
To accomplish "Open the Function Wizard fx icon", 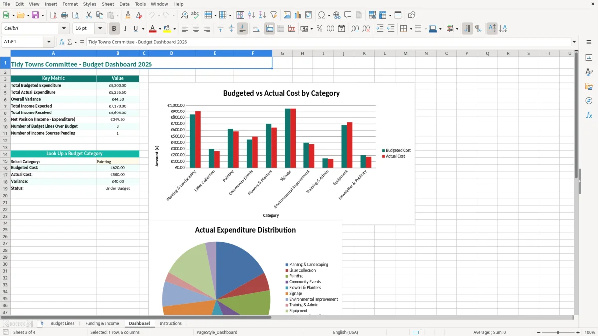I will click(62, 42).
